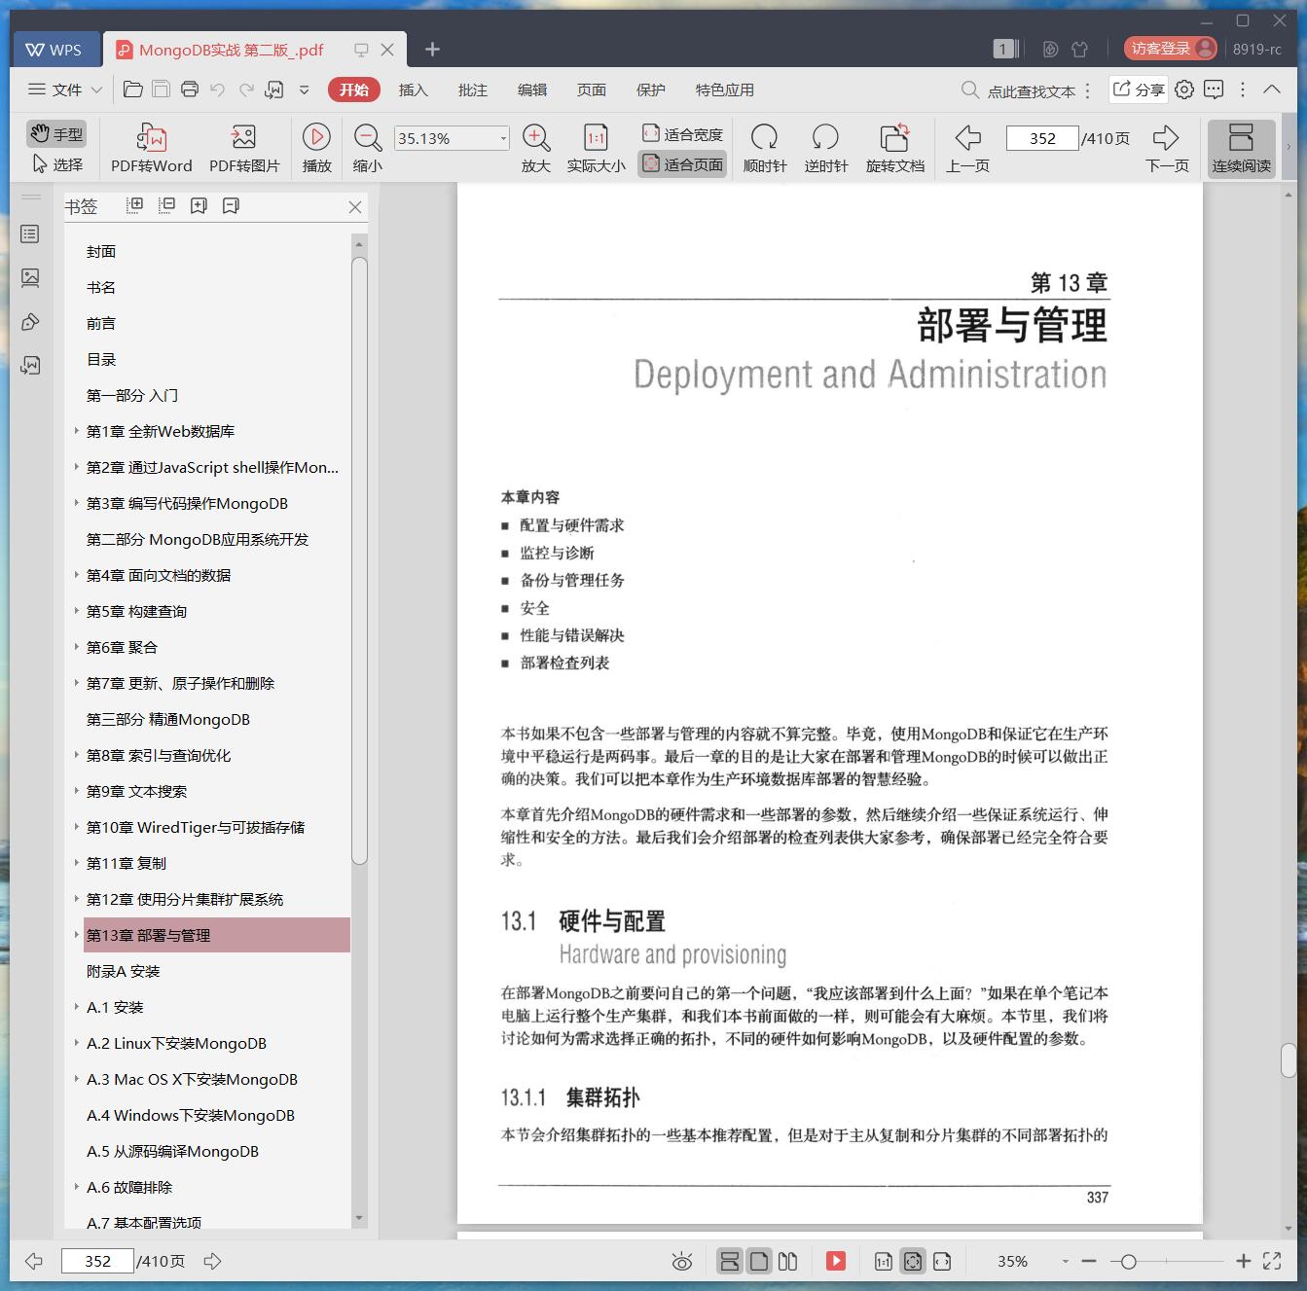Go to next page (下一页)
The height and width of the screenshot is (1291, 1307).
pyautogui.click(x=1167, y=149)
